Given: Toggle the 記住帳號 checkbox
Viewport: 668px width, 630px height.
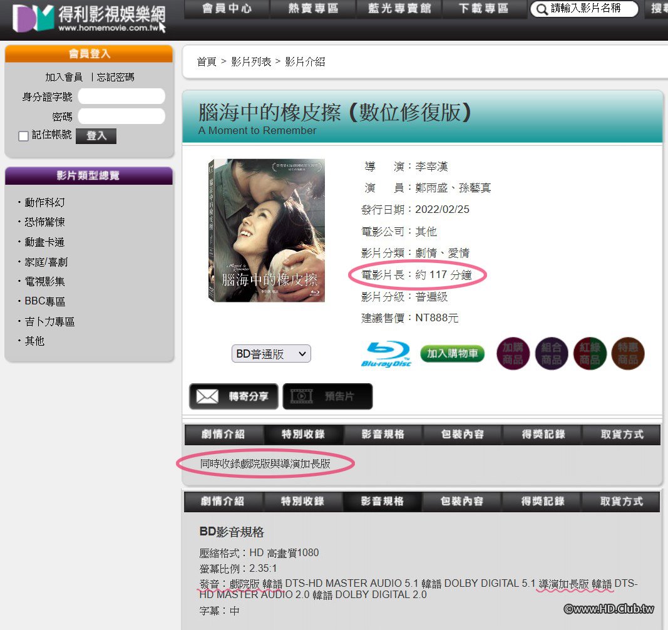Looking at the screenshot, I should tap(23, 136).
